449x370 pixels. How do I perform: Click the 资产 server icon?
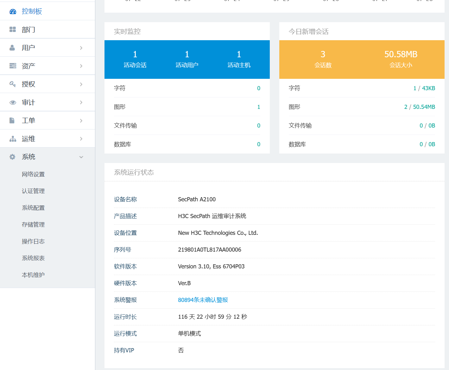click(13, 66)
